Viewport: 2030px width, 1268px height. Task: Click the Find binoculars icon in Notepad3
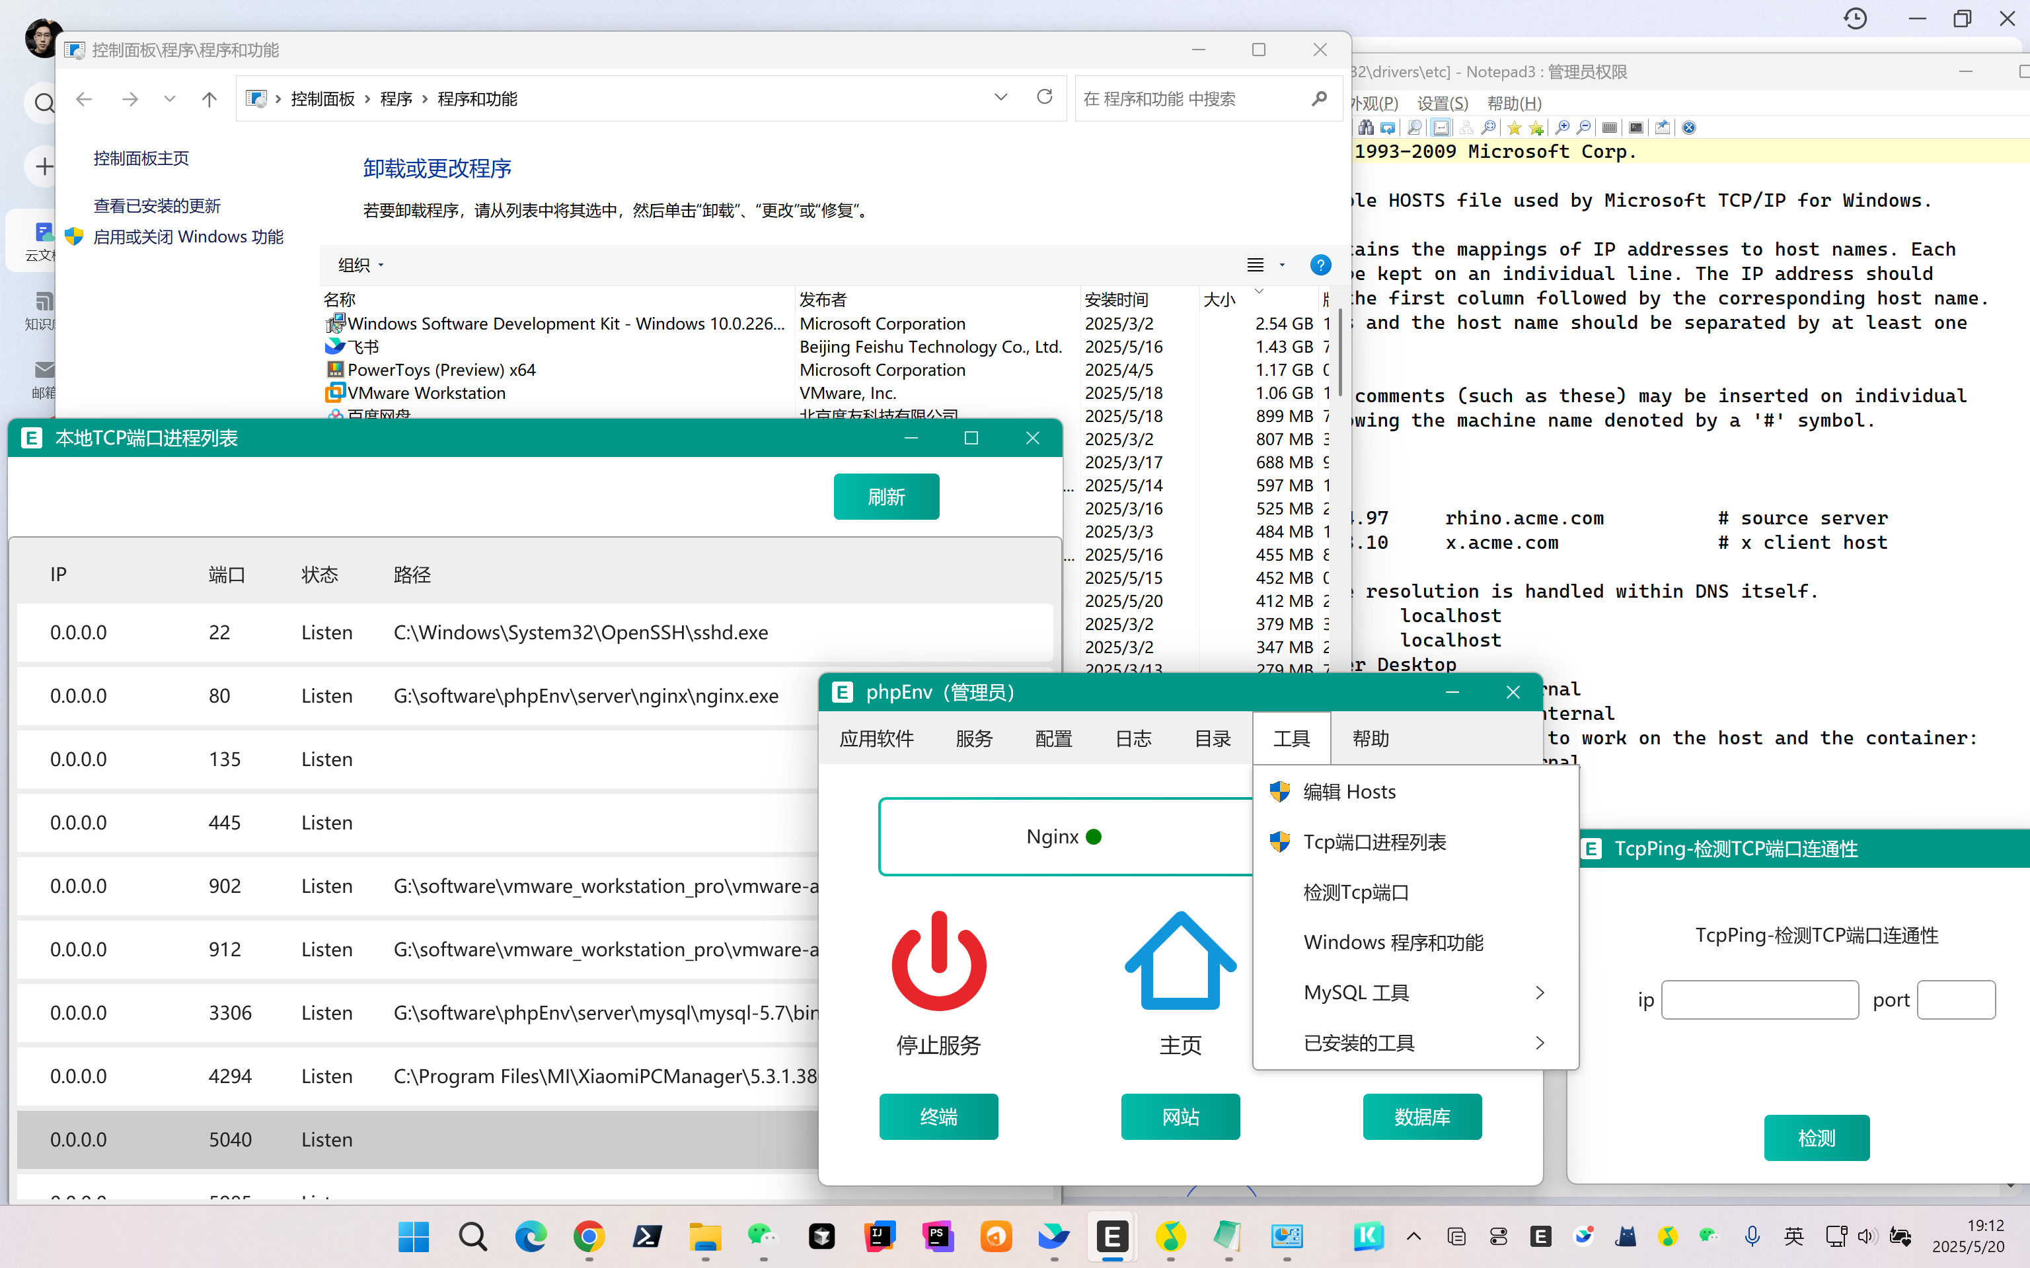coord(1367,127)
